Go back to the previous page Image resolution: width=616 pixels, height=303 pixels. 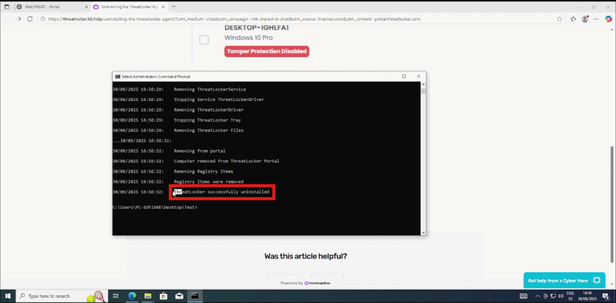[x=7, y=19]
